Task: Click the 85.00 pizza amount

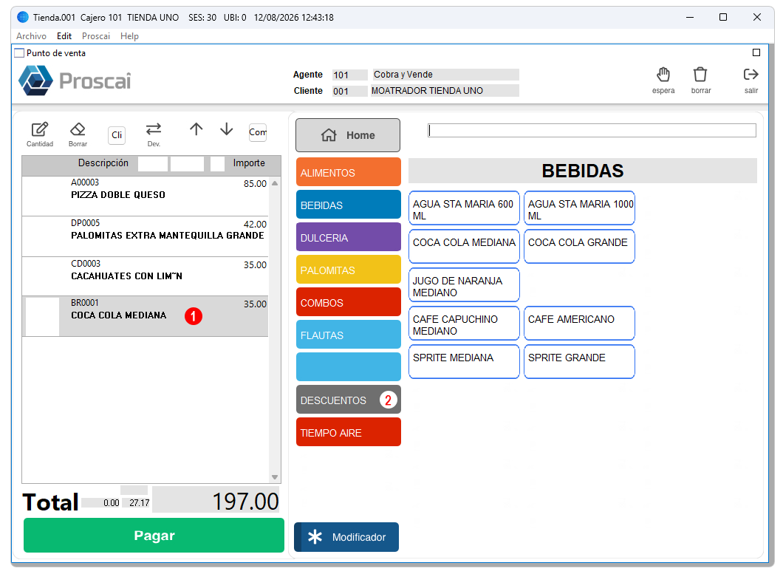Action: (x=255, y=183)
